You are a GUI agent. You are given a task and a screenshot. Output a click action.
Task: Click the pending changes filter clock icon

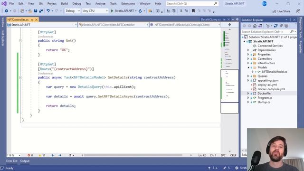[x=268, y=26]
